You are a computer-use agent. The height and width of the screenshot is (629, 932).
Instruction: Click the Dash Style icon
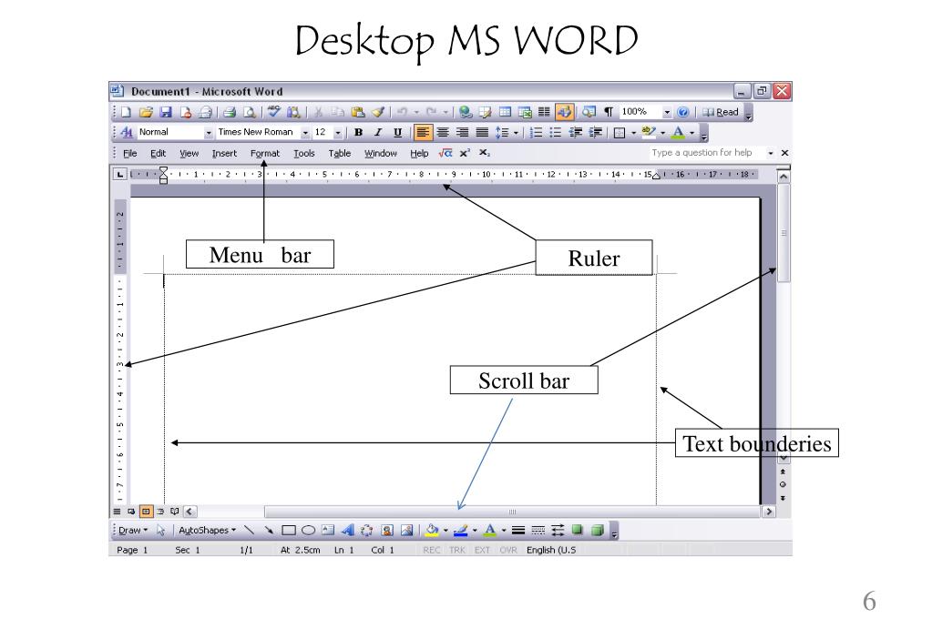[x=538, y=530]
